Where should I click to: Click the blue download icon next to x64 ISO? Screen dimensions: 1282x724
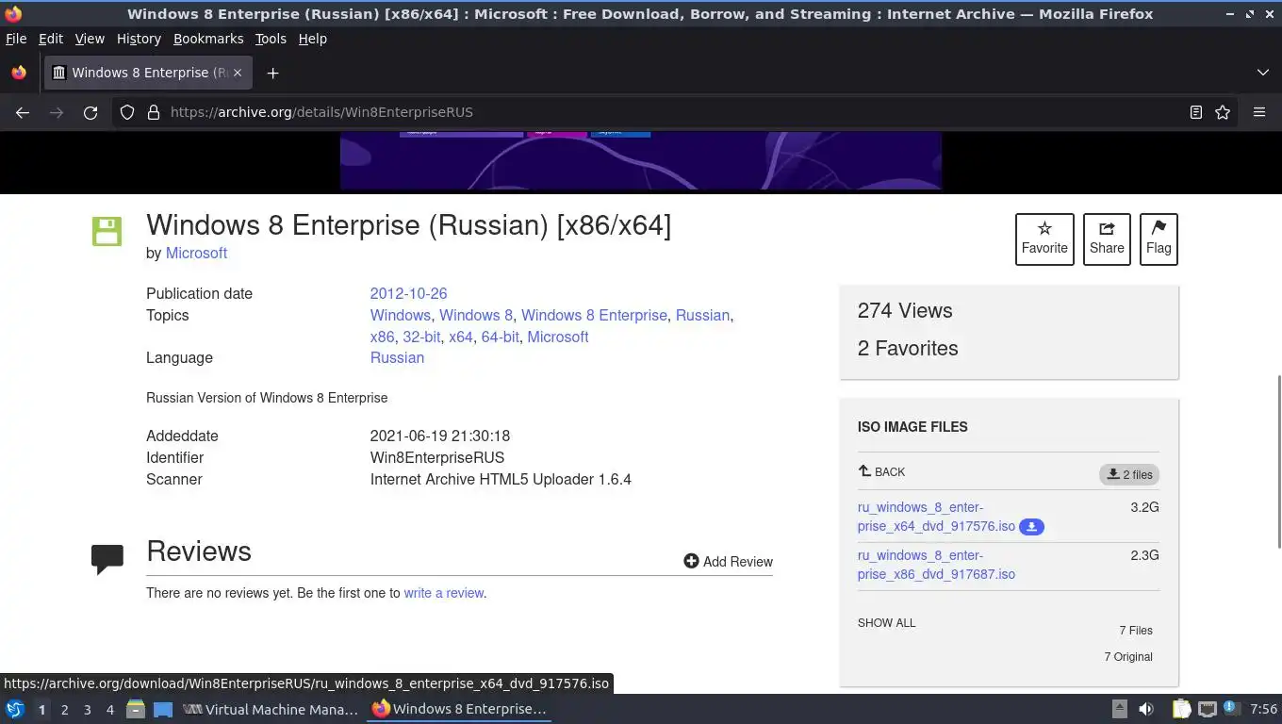[x=1031, y=527]
